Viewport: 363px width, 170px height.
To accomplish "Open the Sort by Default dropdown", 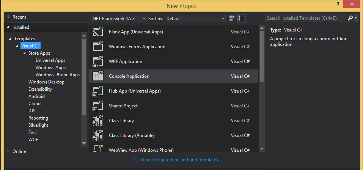I will pyautogui.click(x=195, y=19).
